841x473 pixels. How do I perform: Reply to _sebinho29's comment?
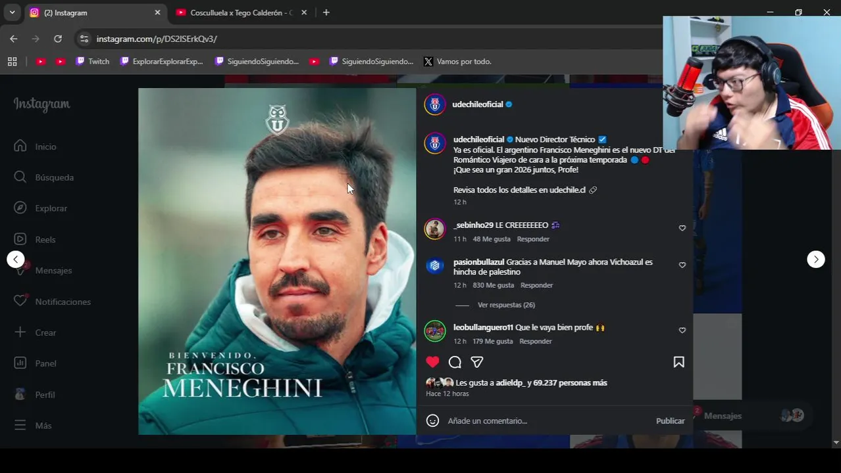coord(533,239)
